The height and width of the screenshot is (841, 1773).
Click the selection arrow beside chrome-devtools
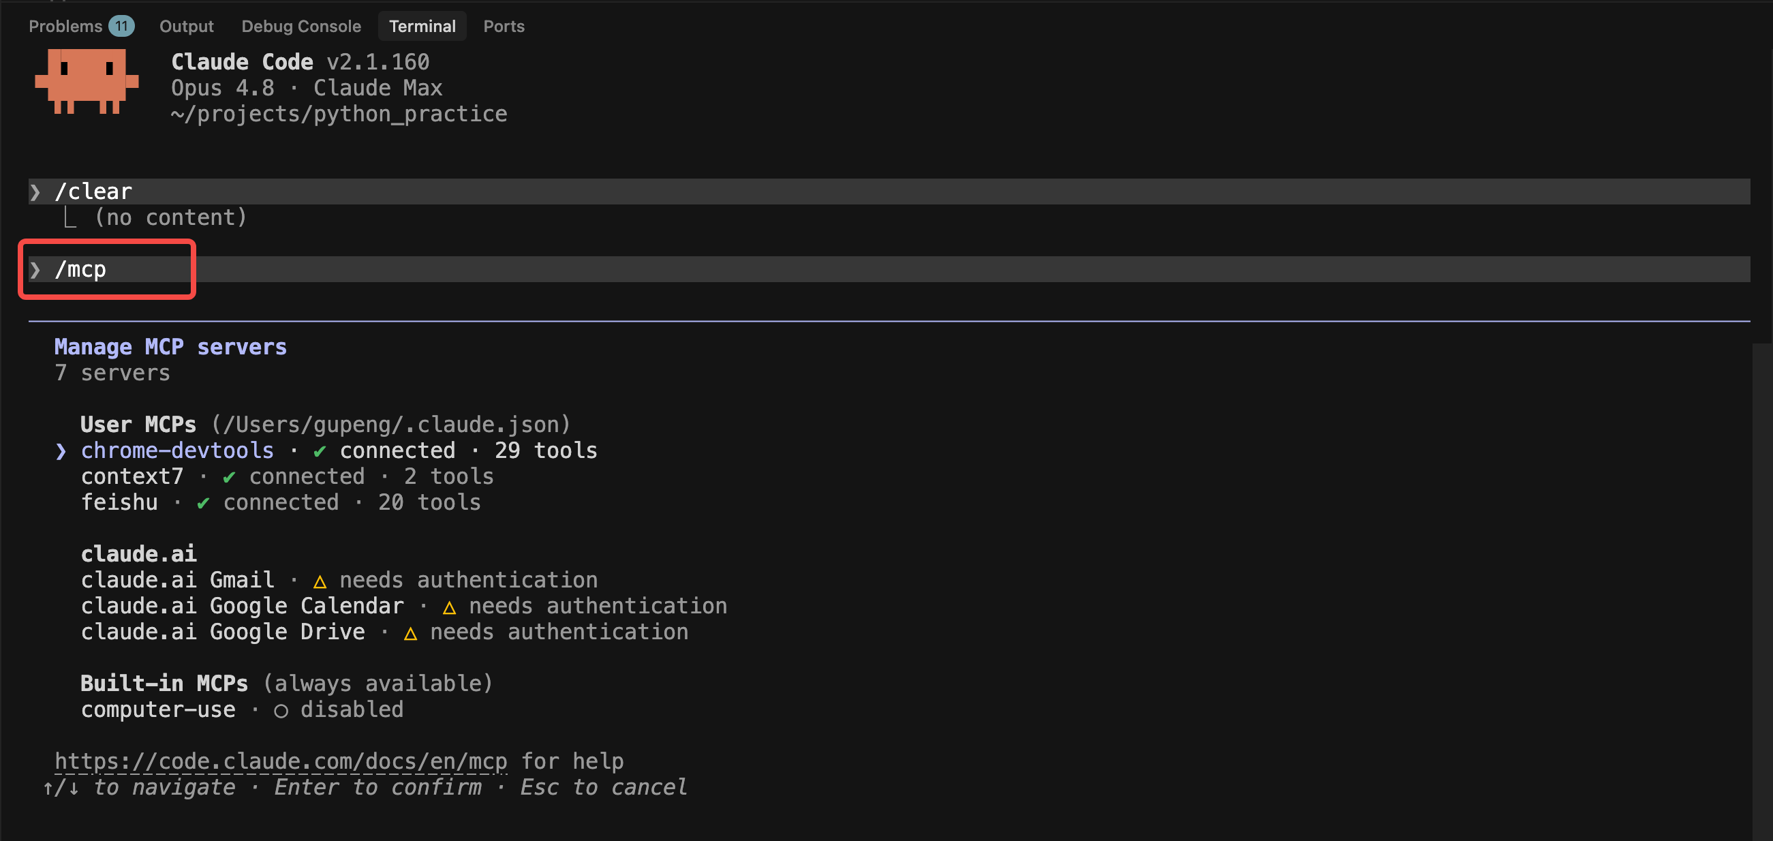click(x=61, y=451)
